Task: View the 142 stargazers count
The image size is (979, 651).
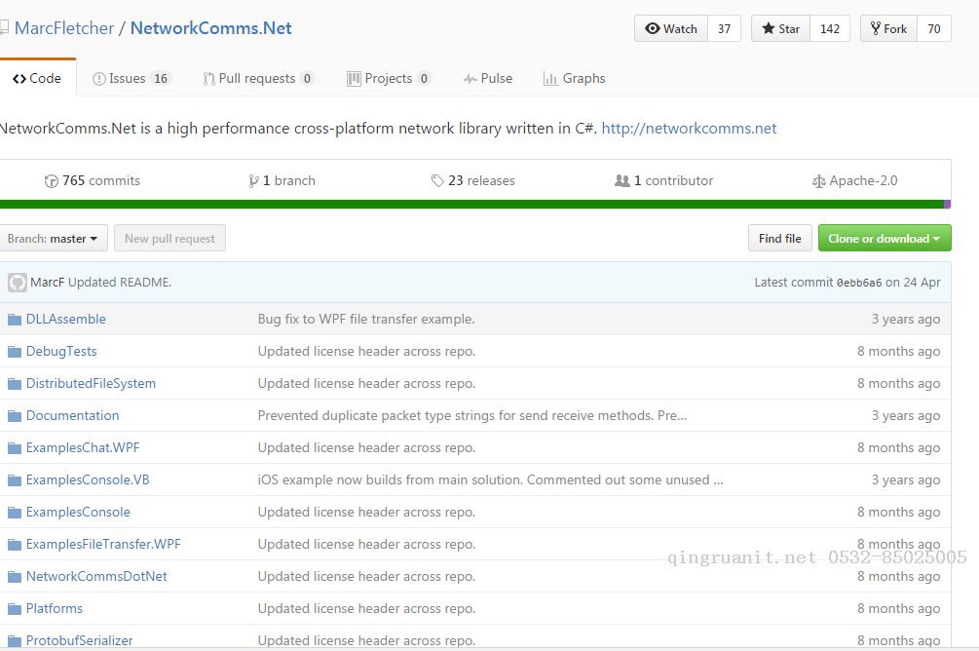Action: 830,28
